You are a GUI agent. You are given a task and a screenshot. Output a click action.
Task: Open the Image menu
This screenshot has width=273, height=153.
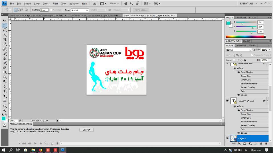(x=27, y=3)
